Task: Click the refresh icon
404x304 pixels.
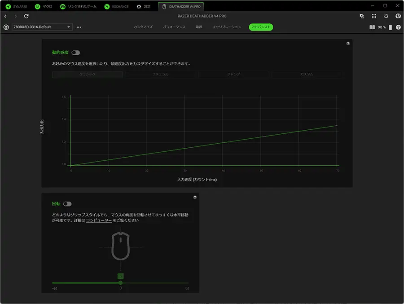Action: (x=26, y=16)
